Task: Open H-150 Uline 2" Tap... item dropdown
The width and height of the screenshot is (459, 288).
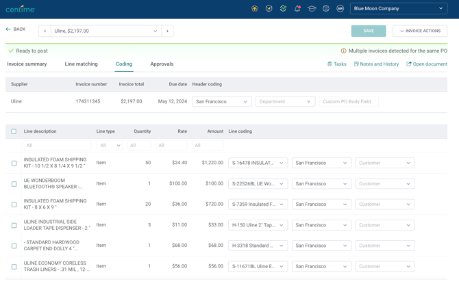Action: coord(258,225)
